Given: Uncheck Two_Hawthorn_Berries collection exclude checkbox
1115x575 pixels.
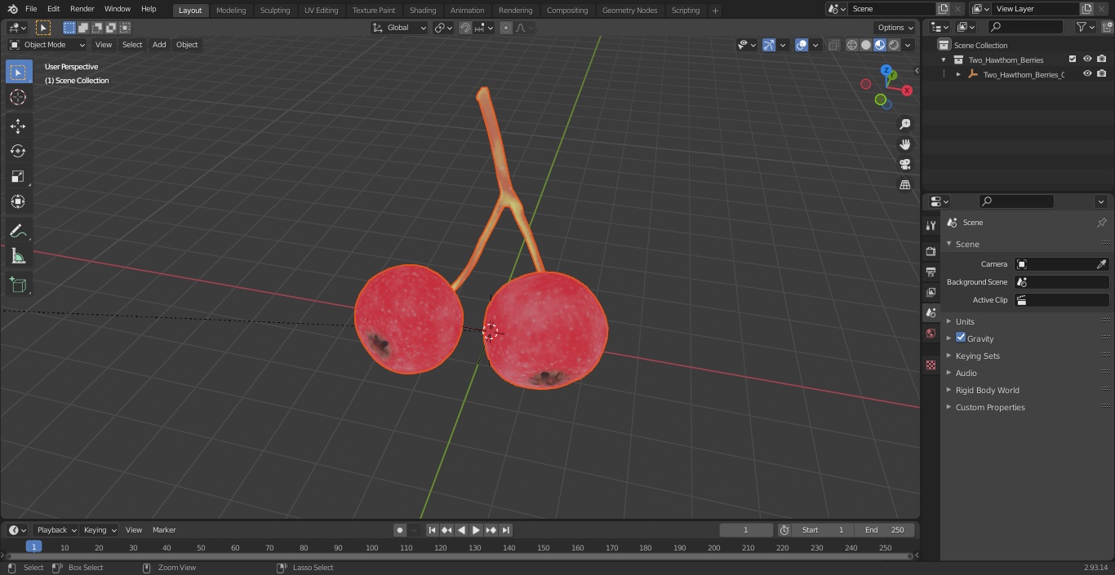Looking at the screenshot, I should tap(1073, 60).
